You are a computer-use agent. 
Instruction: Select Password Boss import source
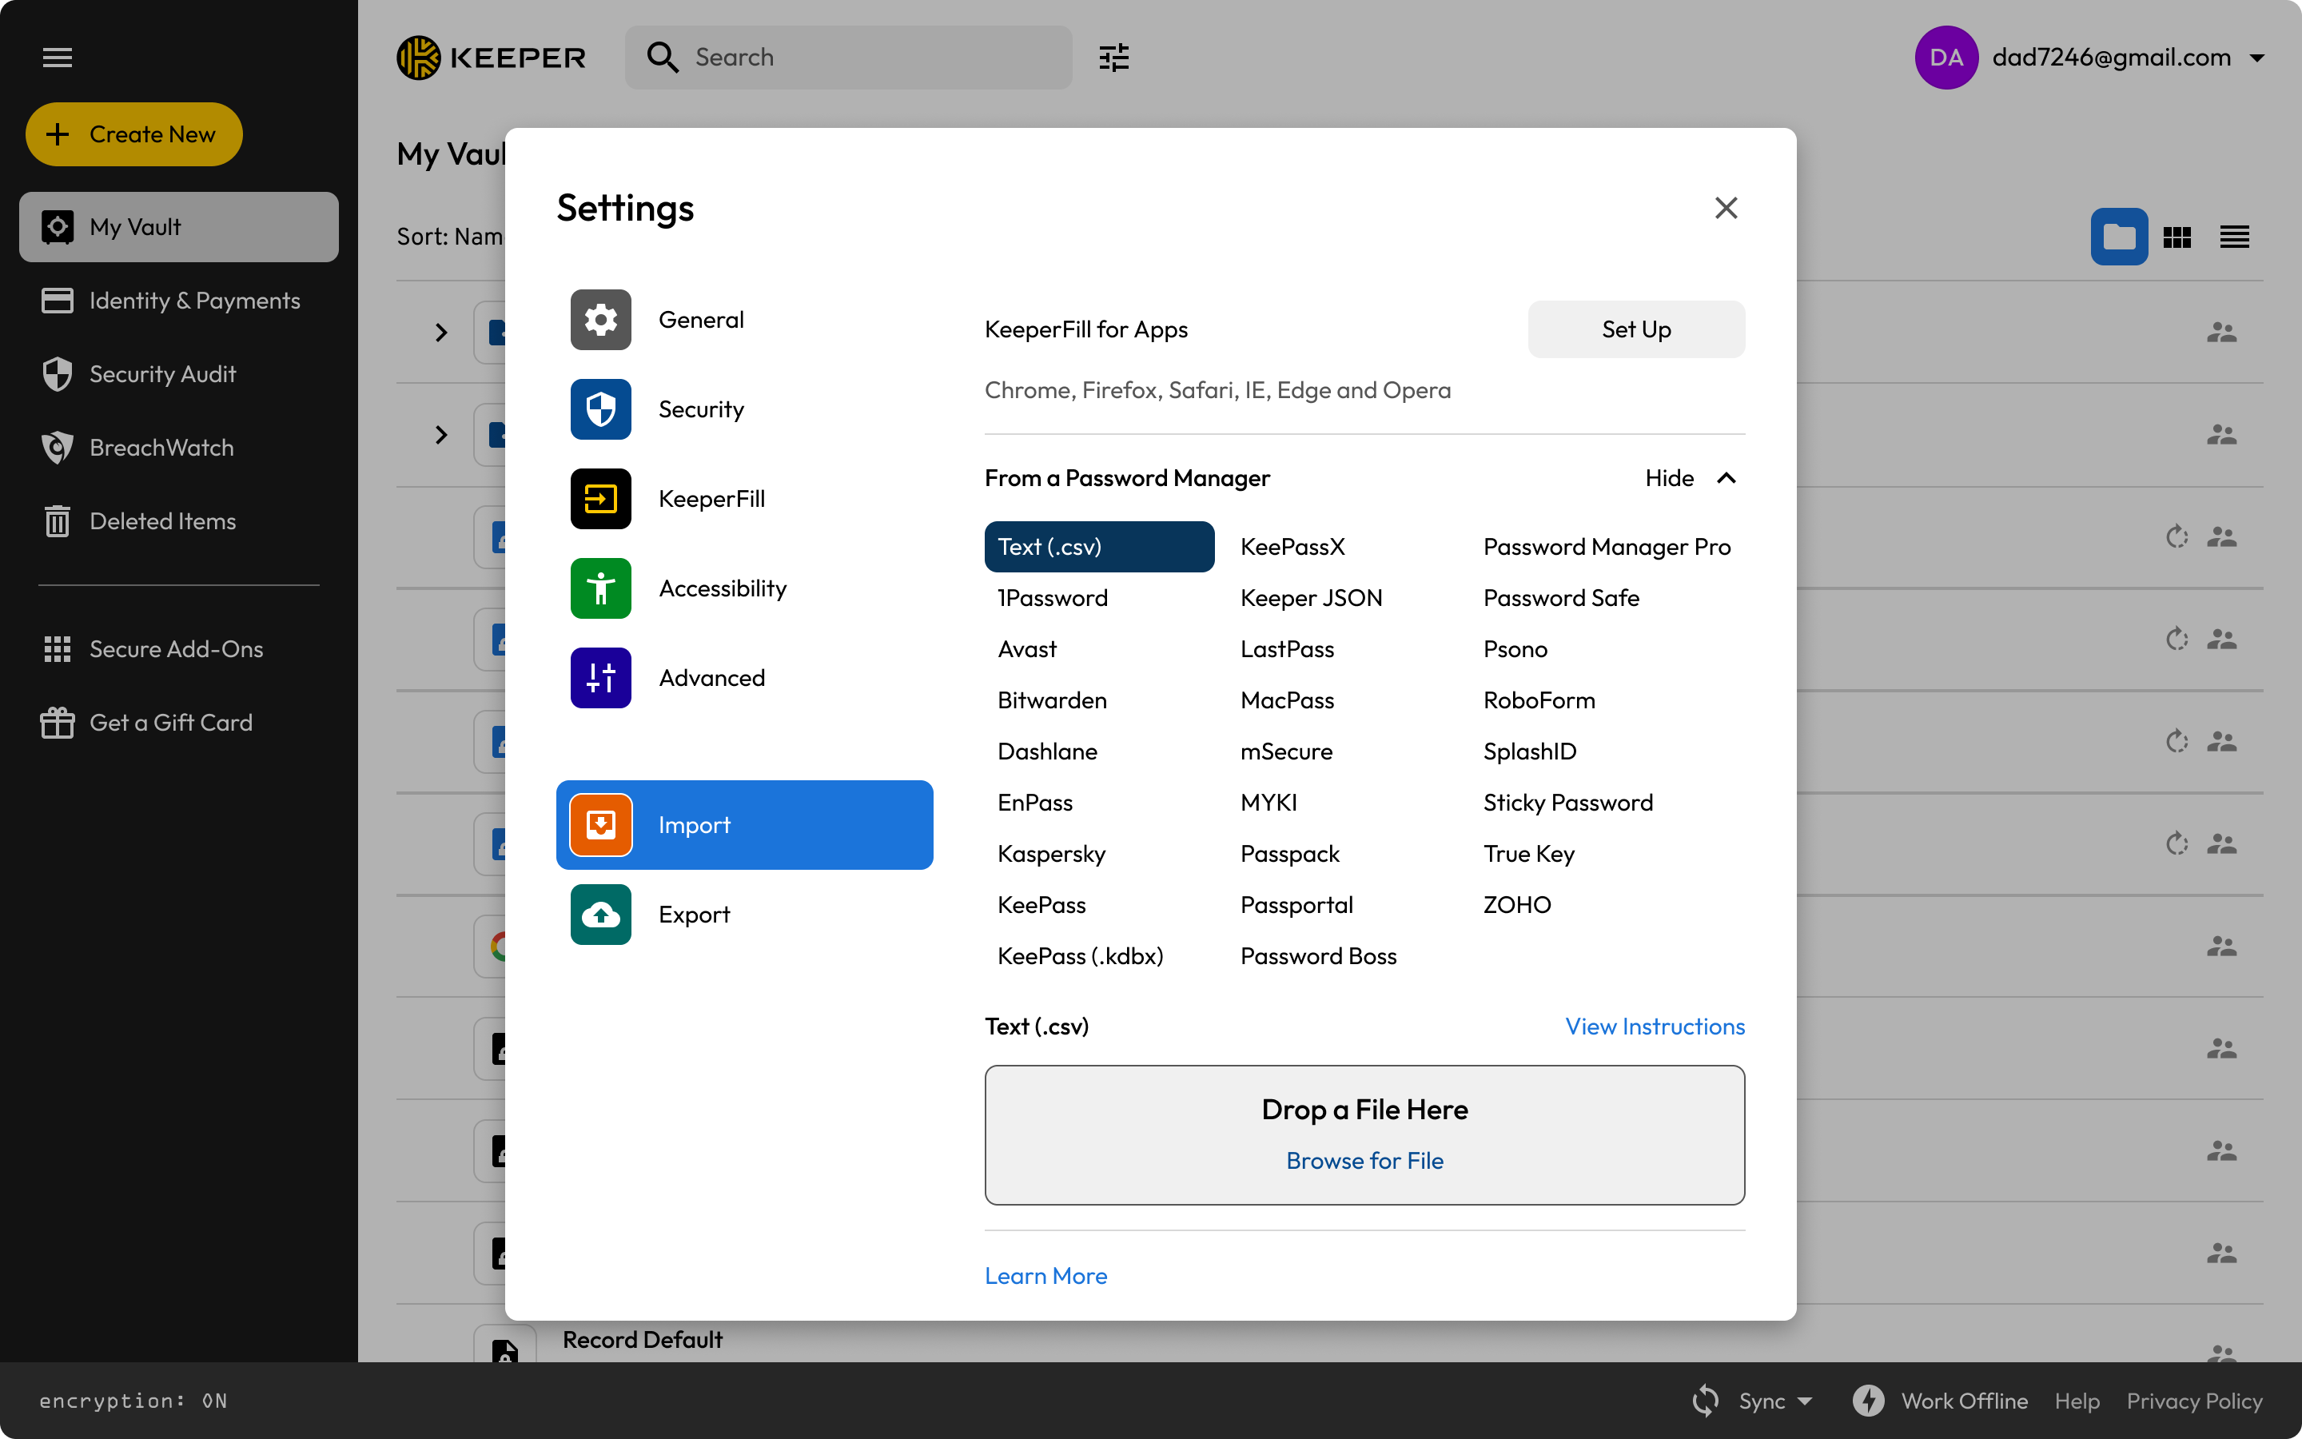click(x=1317, y=955)
